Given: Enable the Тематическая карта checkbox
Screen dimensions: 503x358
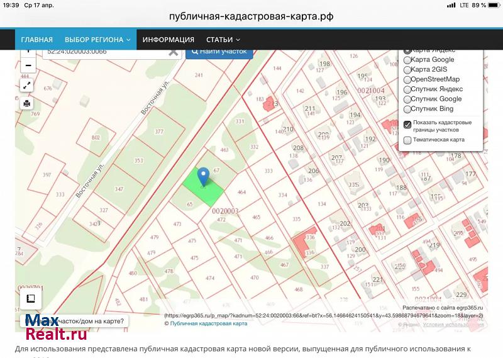Looking at the screenshot, I should pos(407,140).
